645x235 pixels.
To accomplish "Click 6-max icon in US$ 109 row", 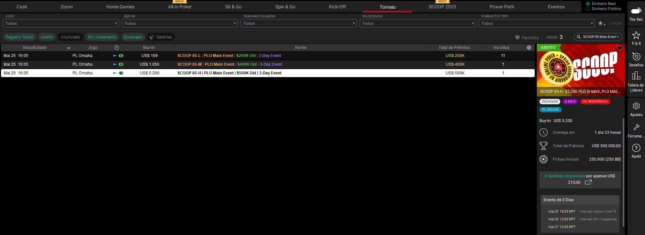I will pos(121,56).
